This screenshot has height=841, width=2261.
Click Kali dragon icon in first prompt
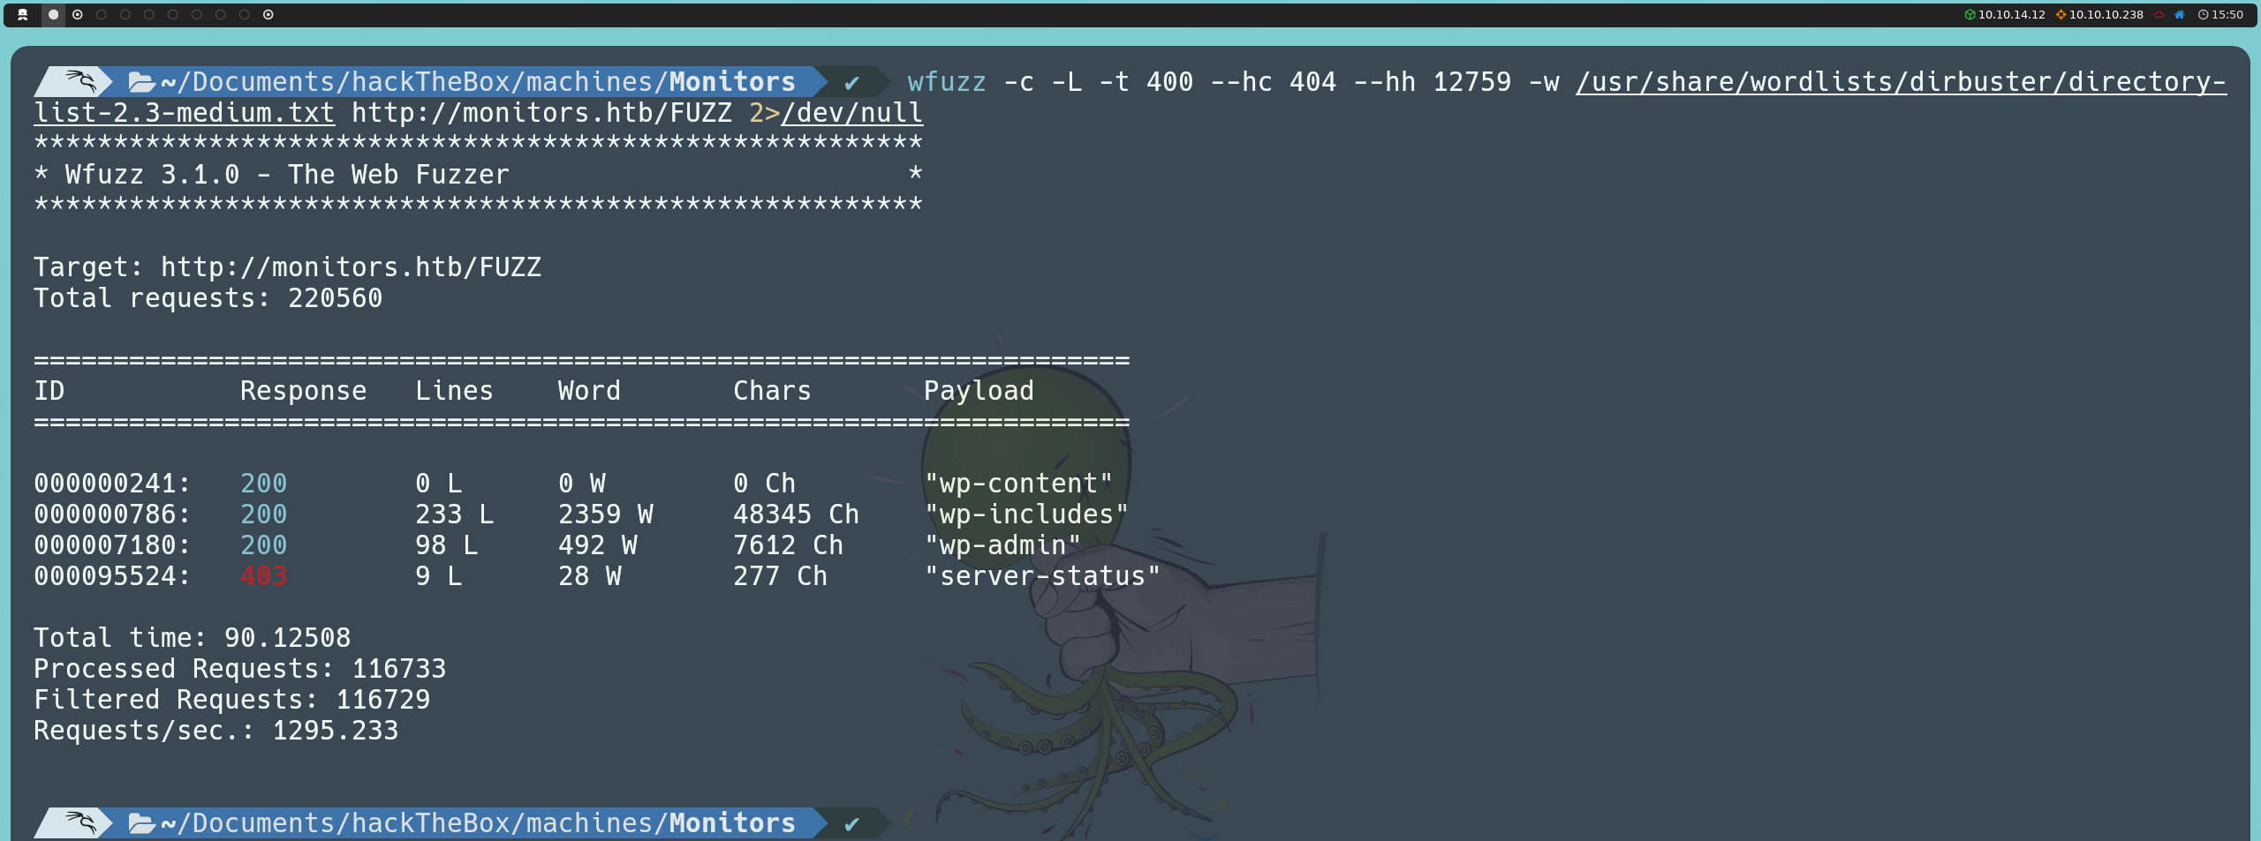tap(81, 81)
